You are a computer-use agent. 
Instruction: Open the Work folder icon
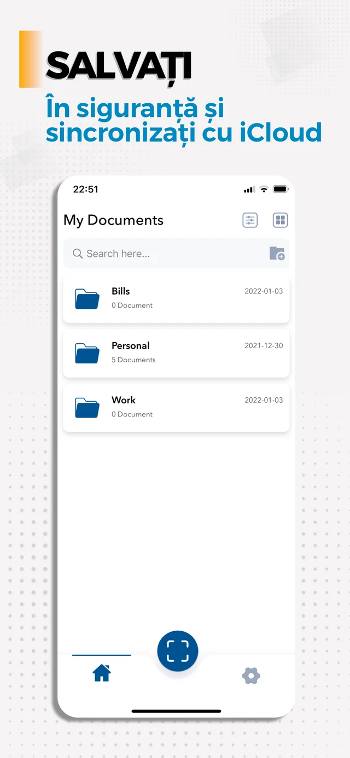coord(87,408)
